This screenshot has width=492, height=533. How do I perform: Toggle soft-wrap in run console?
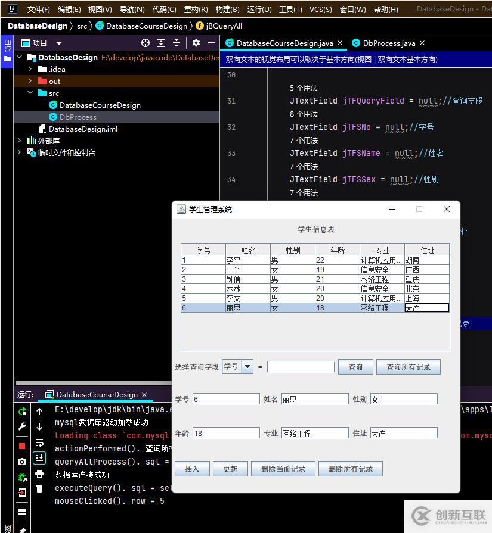pyautogui.click(x=39, y=442)
